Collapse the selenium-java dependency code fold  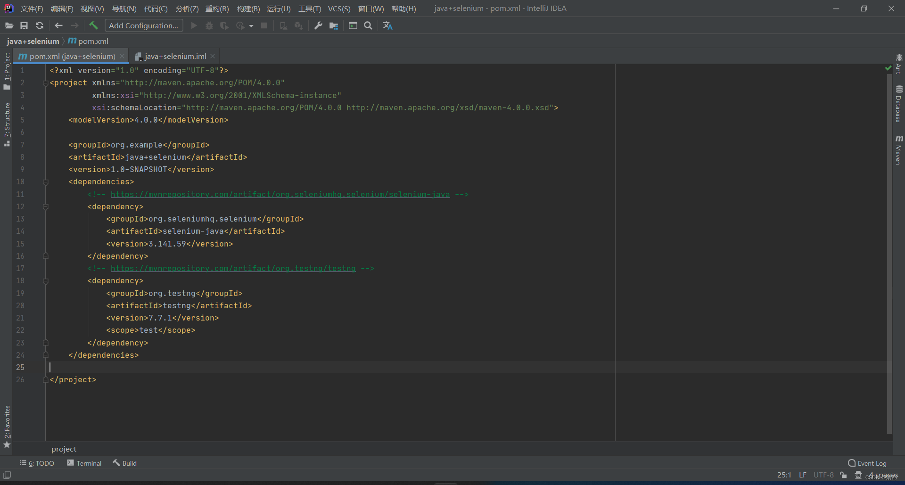pyautogui.click(x=45, y=206)
